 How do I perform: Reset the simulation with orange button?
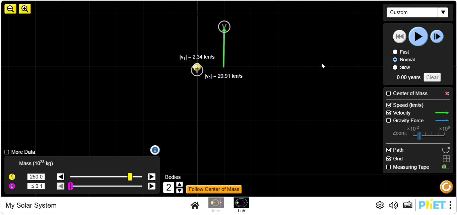(446, 187)
